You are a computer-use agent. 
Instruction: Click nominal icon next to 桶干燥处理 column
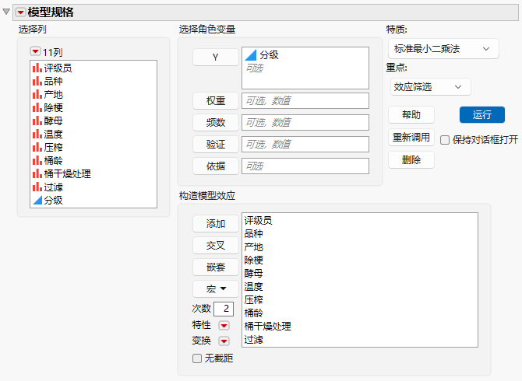37,173
